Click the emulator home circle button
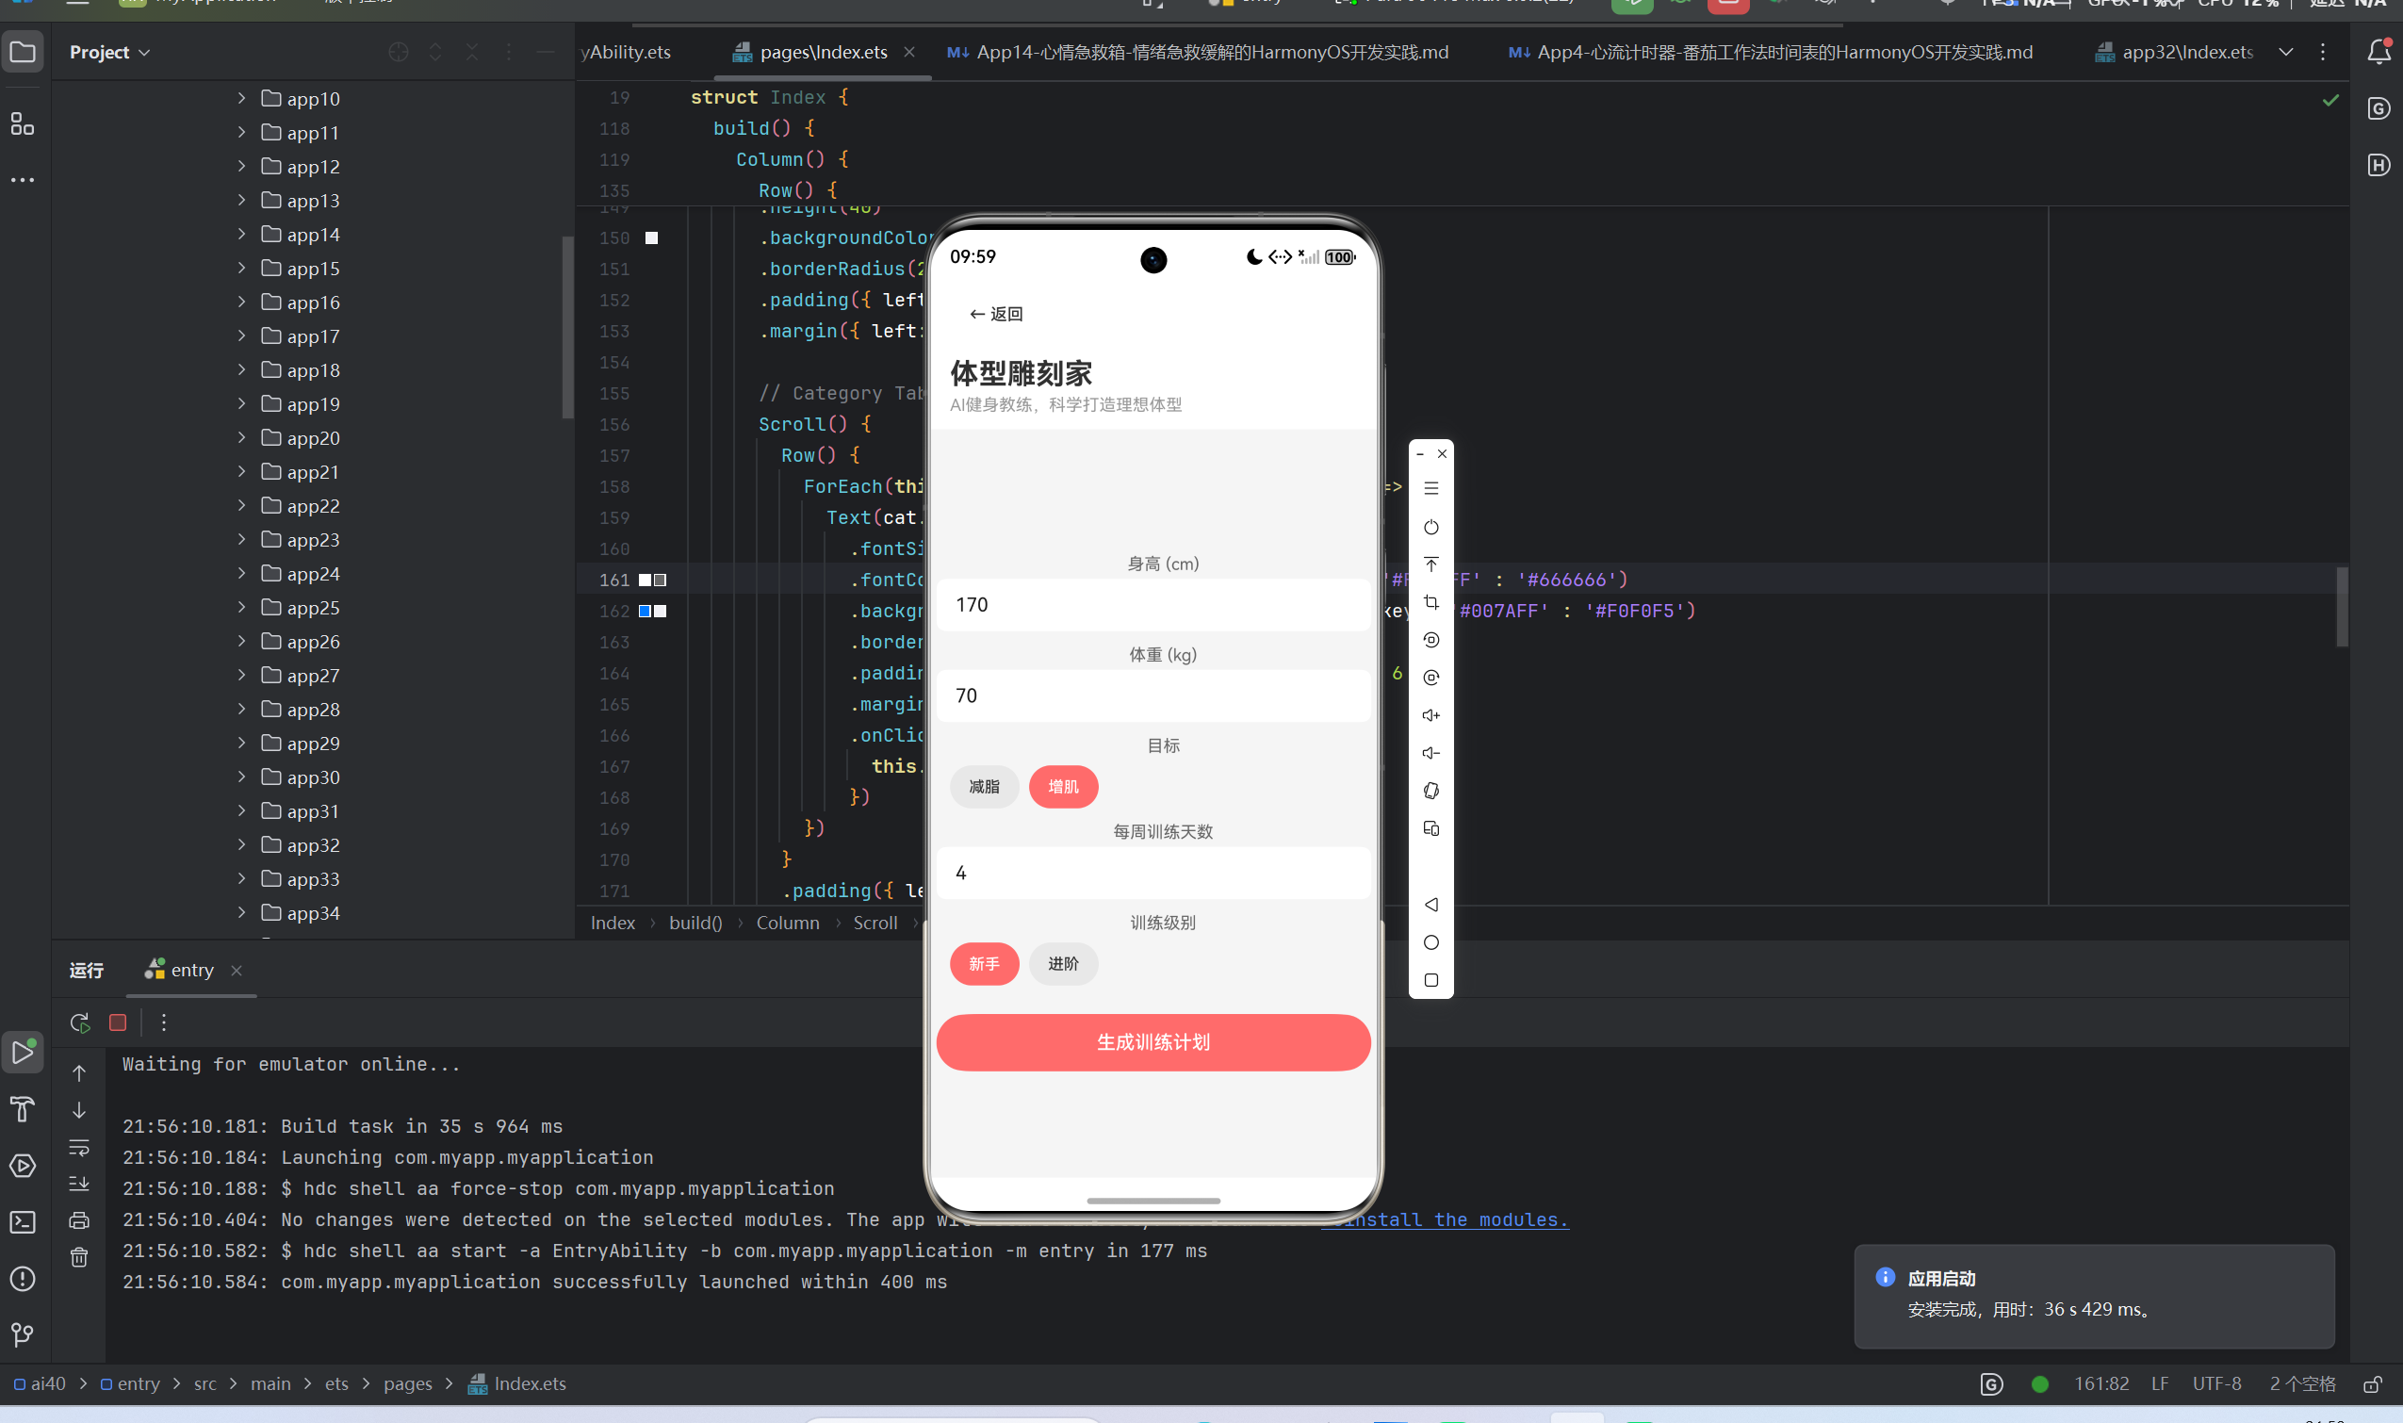Viewport: 2403px width, 1423px height. (1430, 942)
